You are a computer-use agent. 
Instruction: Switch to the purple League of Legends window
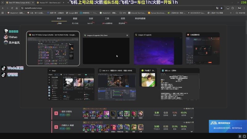pyautogui.click(x=158, y=48)
